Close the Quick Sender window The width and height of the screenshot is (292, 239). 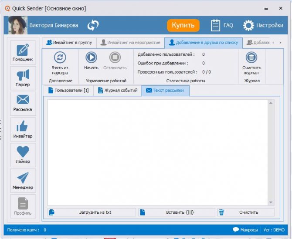pyautogui.click(x=281, y=8)
